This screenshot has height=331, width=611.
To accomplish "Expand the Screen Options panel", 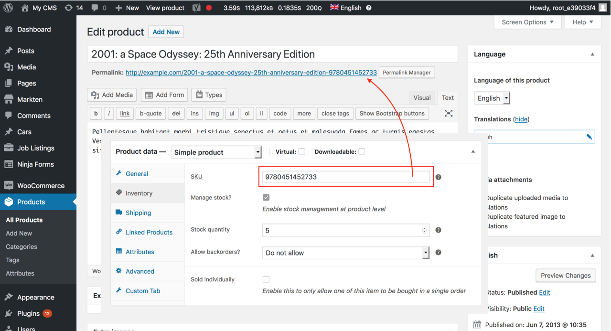I will (527, 22).
